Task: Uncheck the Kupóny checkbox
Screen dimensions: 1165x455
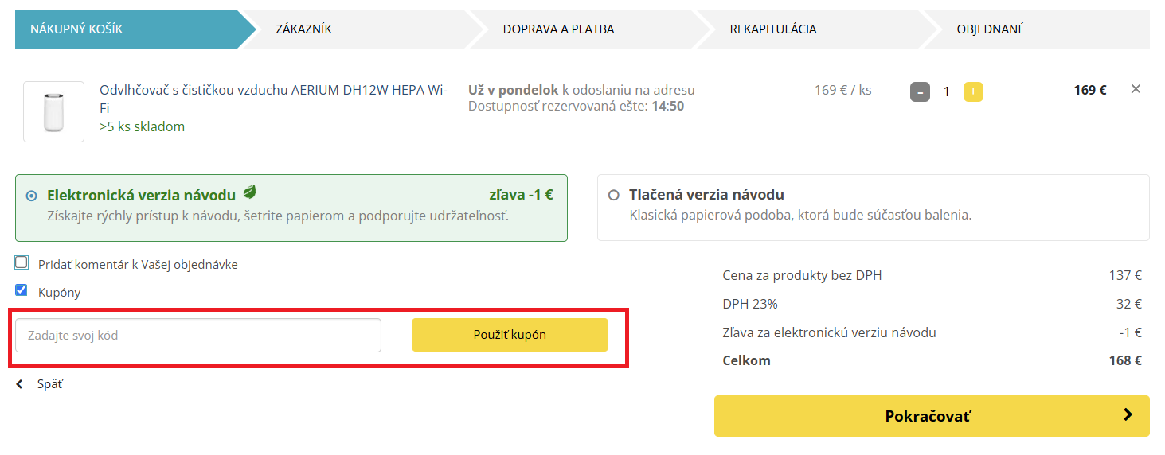Action: click(x=22, y=290)
